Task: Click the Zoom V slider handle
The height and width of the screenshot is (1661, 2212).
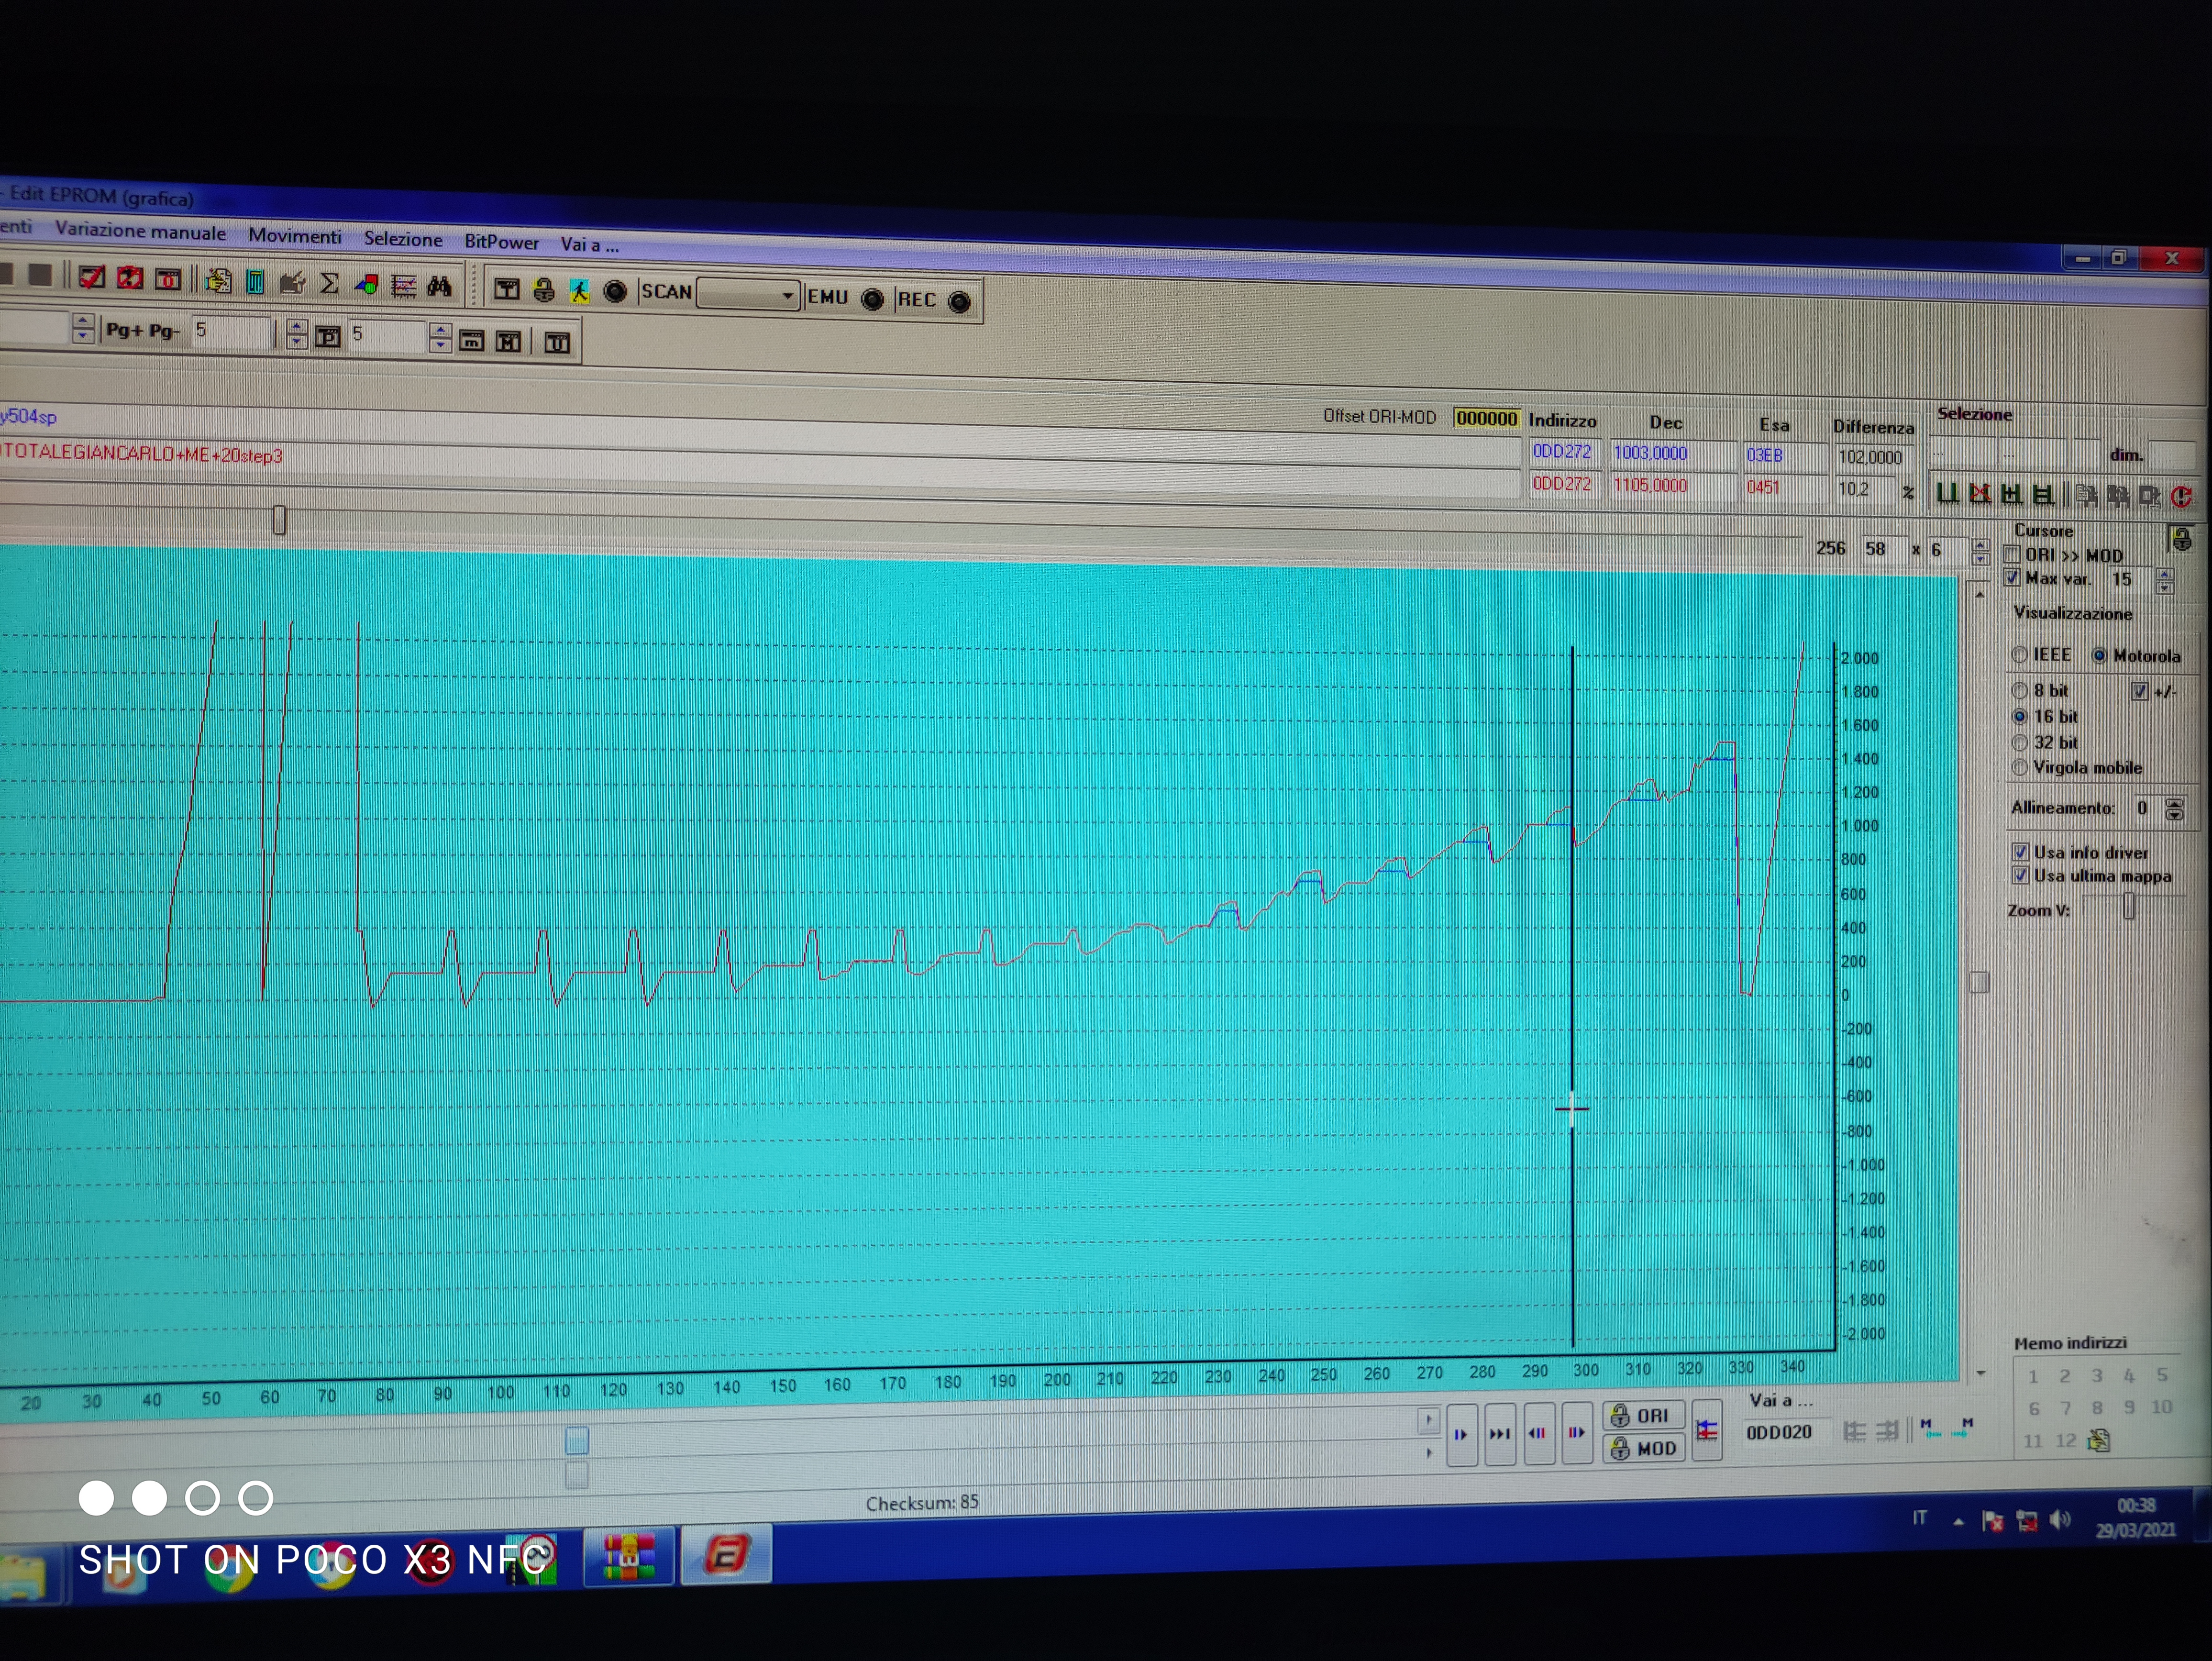Action: point(2128,906)
